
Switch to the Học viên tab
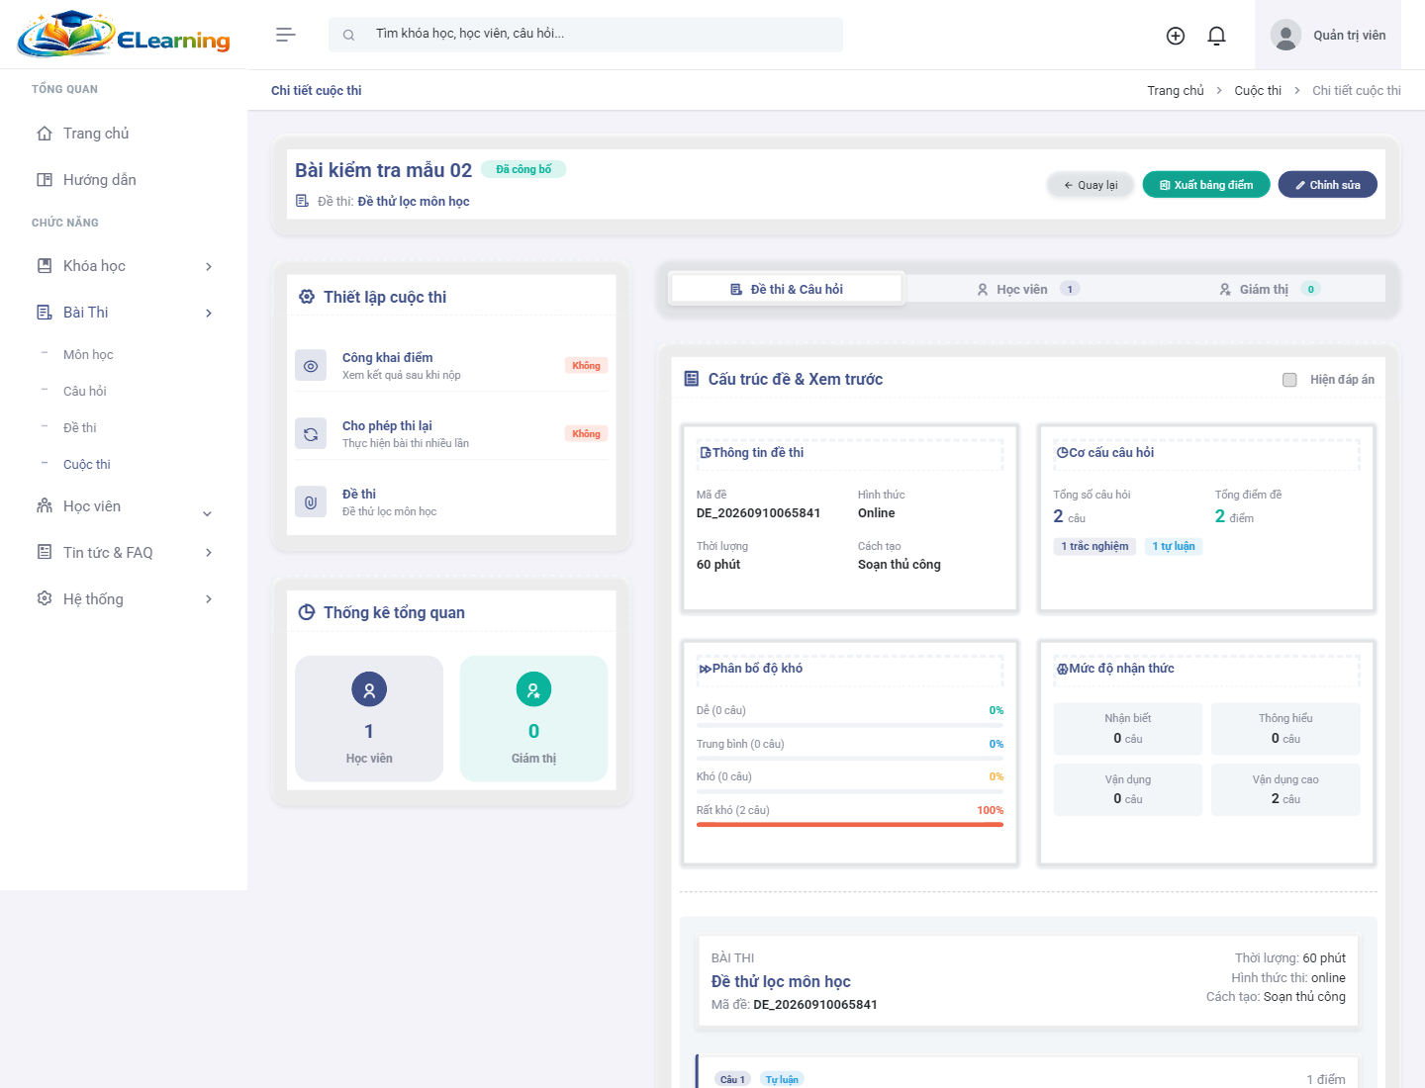(x=1028, y=290)
